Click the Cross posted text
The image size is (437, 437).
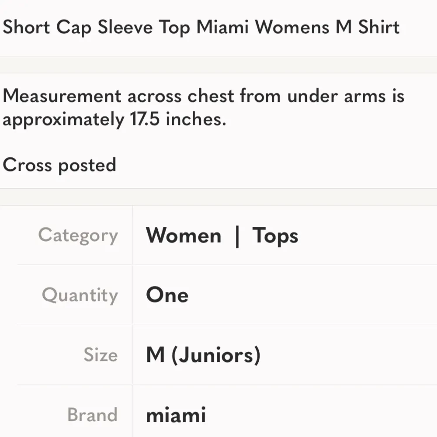pyautogui.click(x=59, y=165)
